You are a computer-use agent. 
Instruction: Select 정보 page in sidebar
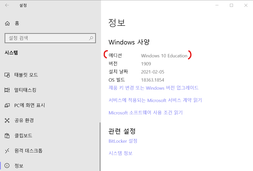point(19,166)
